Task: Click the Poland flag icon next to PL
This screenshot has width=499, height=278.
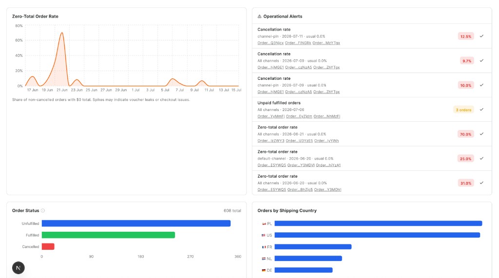Action: 264,223
